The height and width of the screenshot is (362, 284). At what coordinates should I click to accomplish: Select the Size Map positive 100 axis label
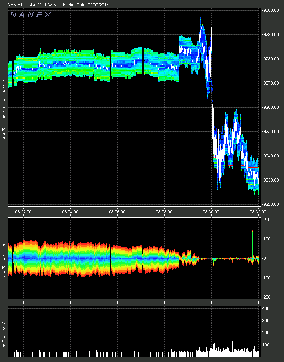[268, 239]
